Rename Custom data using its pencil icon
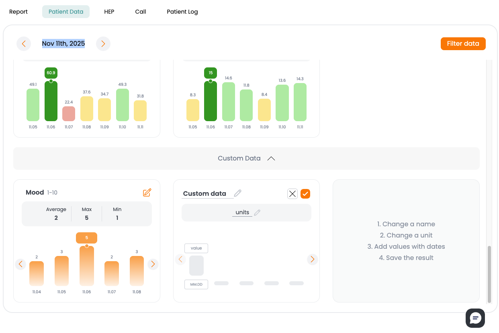This screenshot has width=499, height=333. click(x=238, y=193)
